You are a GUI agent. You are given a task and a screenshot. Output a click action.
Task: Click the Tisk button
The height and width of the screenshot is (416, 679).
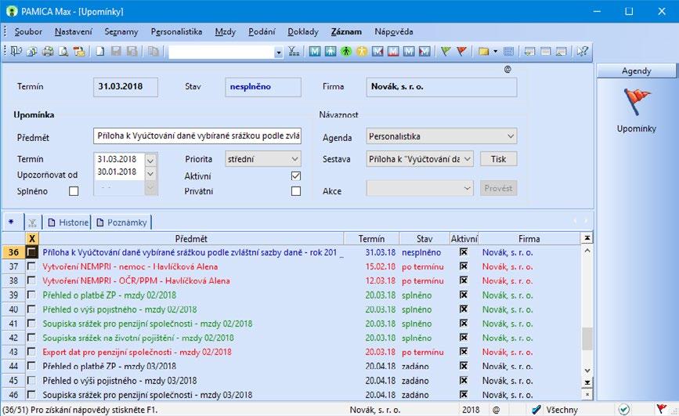tap(498, 159)
